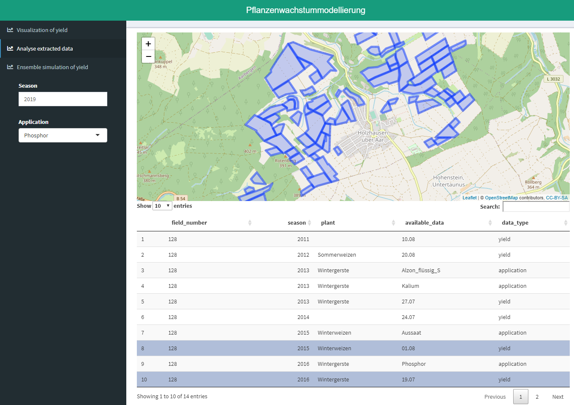Click the Ensemble simulation chart icon
Screen dimensions: 574x405
pyautogui.click(x=10, y=67)
